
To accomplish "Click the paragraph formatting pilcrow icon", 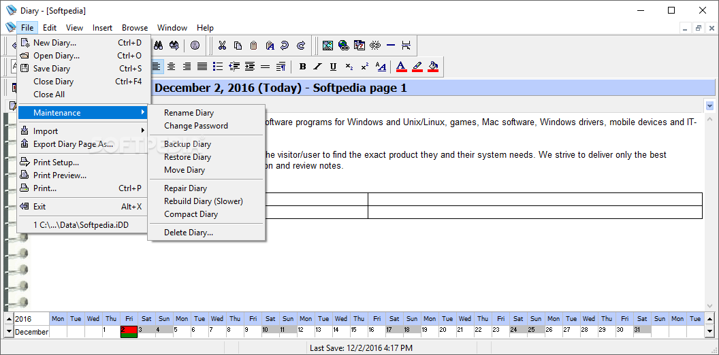I will coord(281,67).
